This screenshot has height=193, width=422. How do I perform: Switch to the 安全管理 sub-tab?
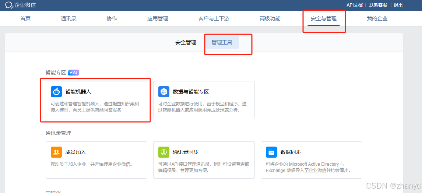186,42
